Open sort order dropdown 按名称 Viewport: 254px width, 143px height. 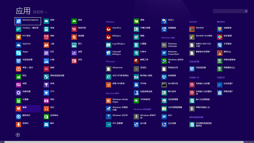40,12
